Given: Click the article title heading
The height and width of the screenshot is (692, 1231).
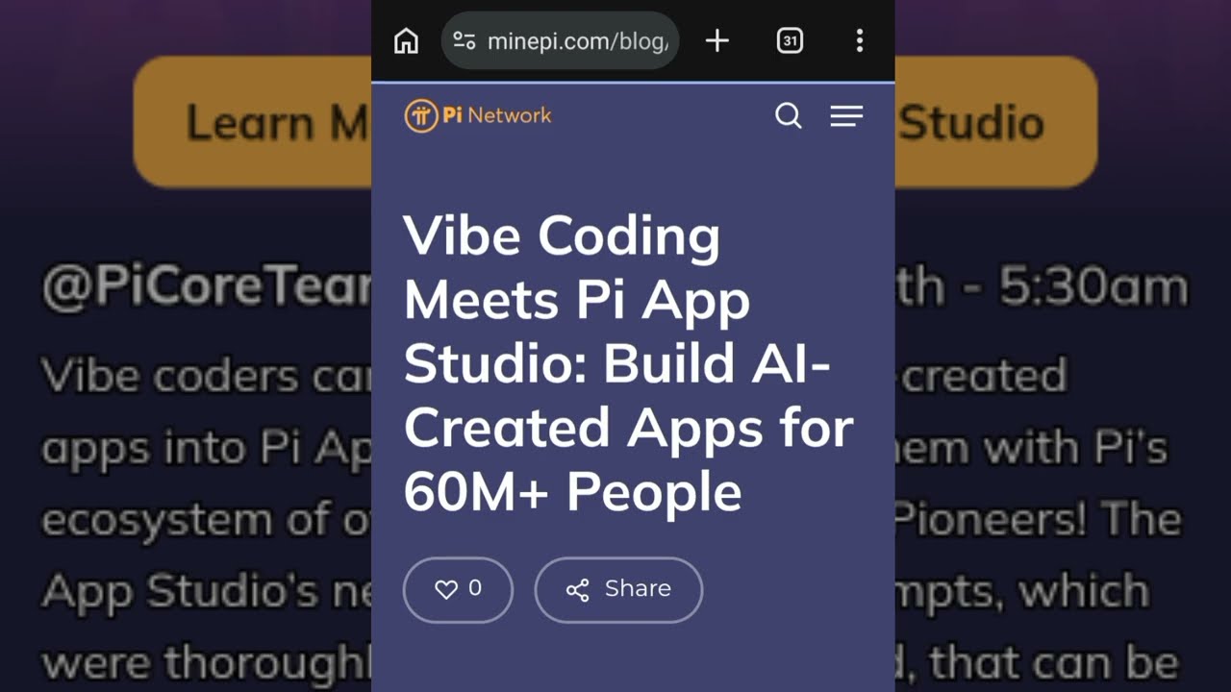Looking at the screenshot, I should pyautogui.click(x=628, y=363).
